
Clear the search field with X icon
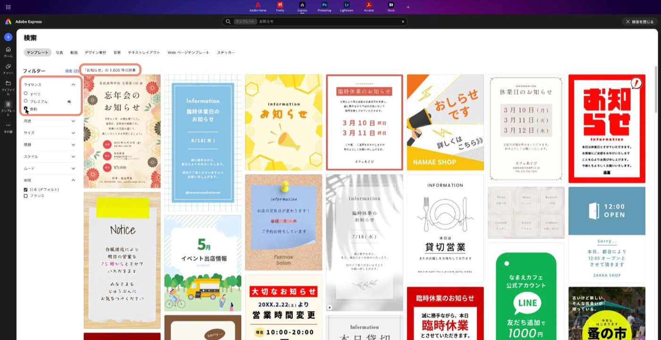(x=403, y=22)
